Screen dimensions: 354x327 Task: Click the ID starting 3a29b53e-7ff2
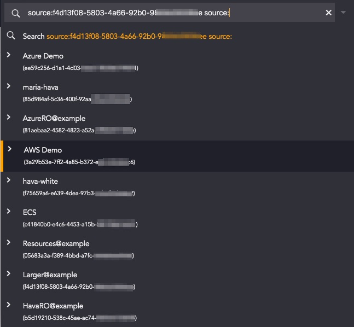coord(79,162)
